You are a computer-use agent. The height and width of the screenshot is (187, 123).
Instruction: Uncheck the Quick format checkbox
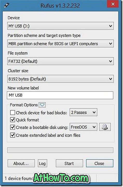[x=12, y=120]
